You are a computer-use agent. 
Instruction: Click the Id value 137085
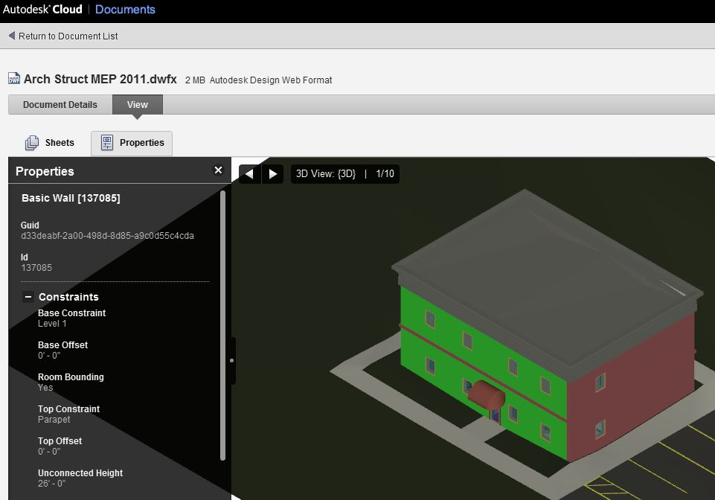36,268
